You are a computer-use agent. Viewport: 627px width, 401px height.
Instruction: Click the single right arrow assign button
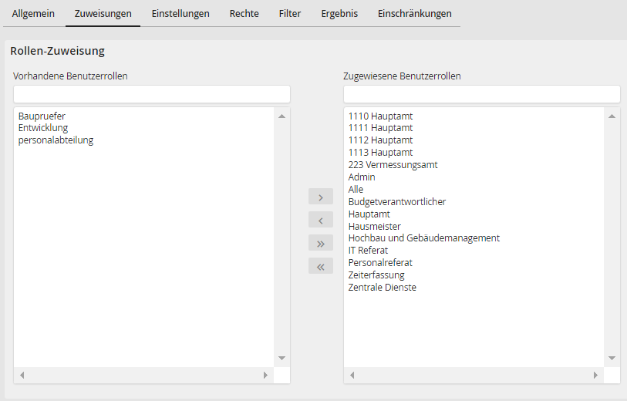click(320, 197)
